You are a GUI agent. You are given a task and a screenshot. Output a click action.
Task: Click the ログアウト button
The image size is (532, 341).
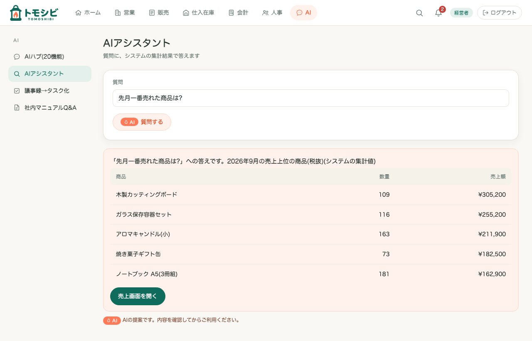click(x=500, y=13)
